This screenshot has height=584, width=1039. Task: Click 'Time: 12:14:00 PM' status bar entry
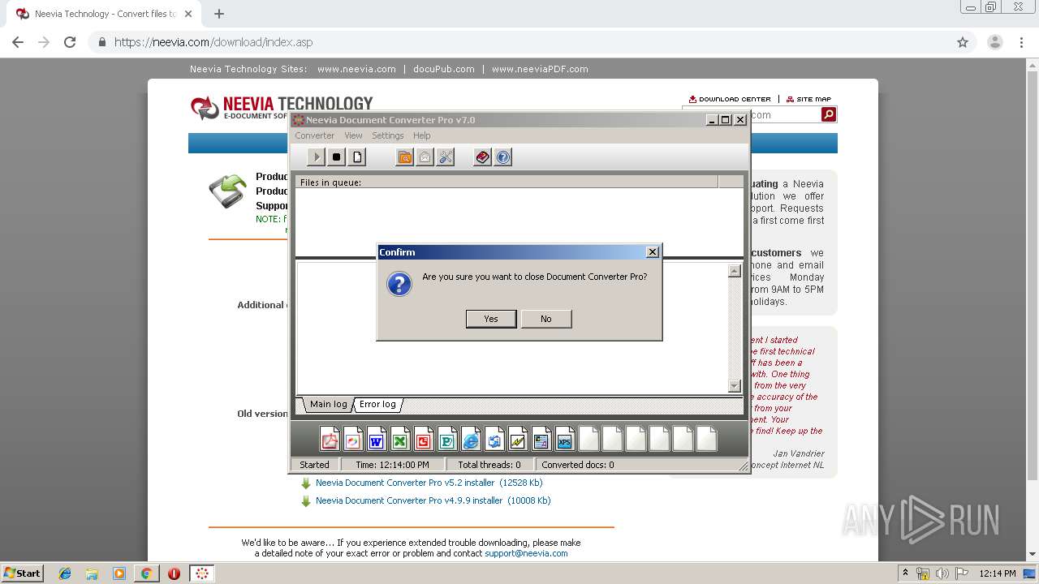[x=393, y=465]
